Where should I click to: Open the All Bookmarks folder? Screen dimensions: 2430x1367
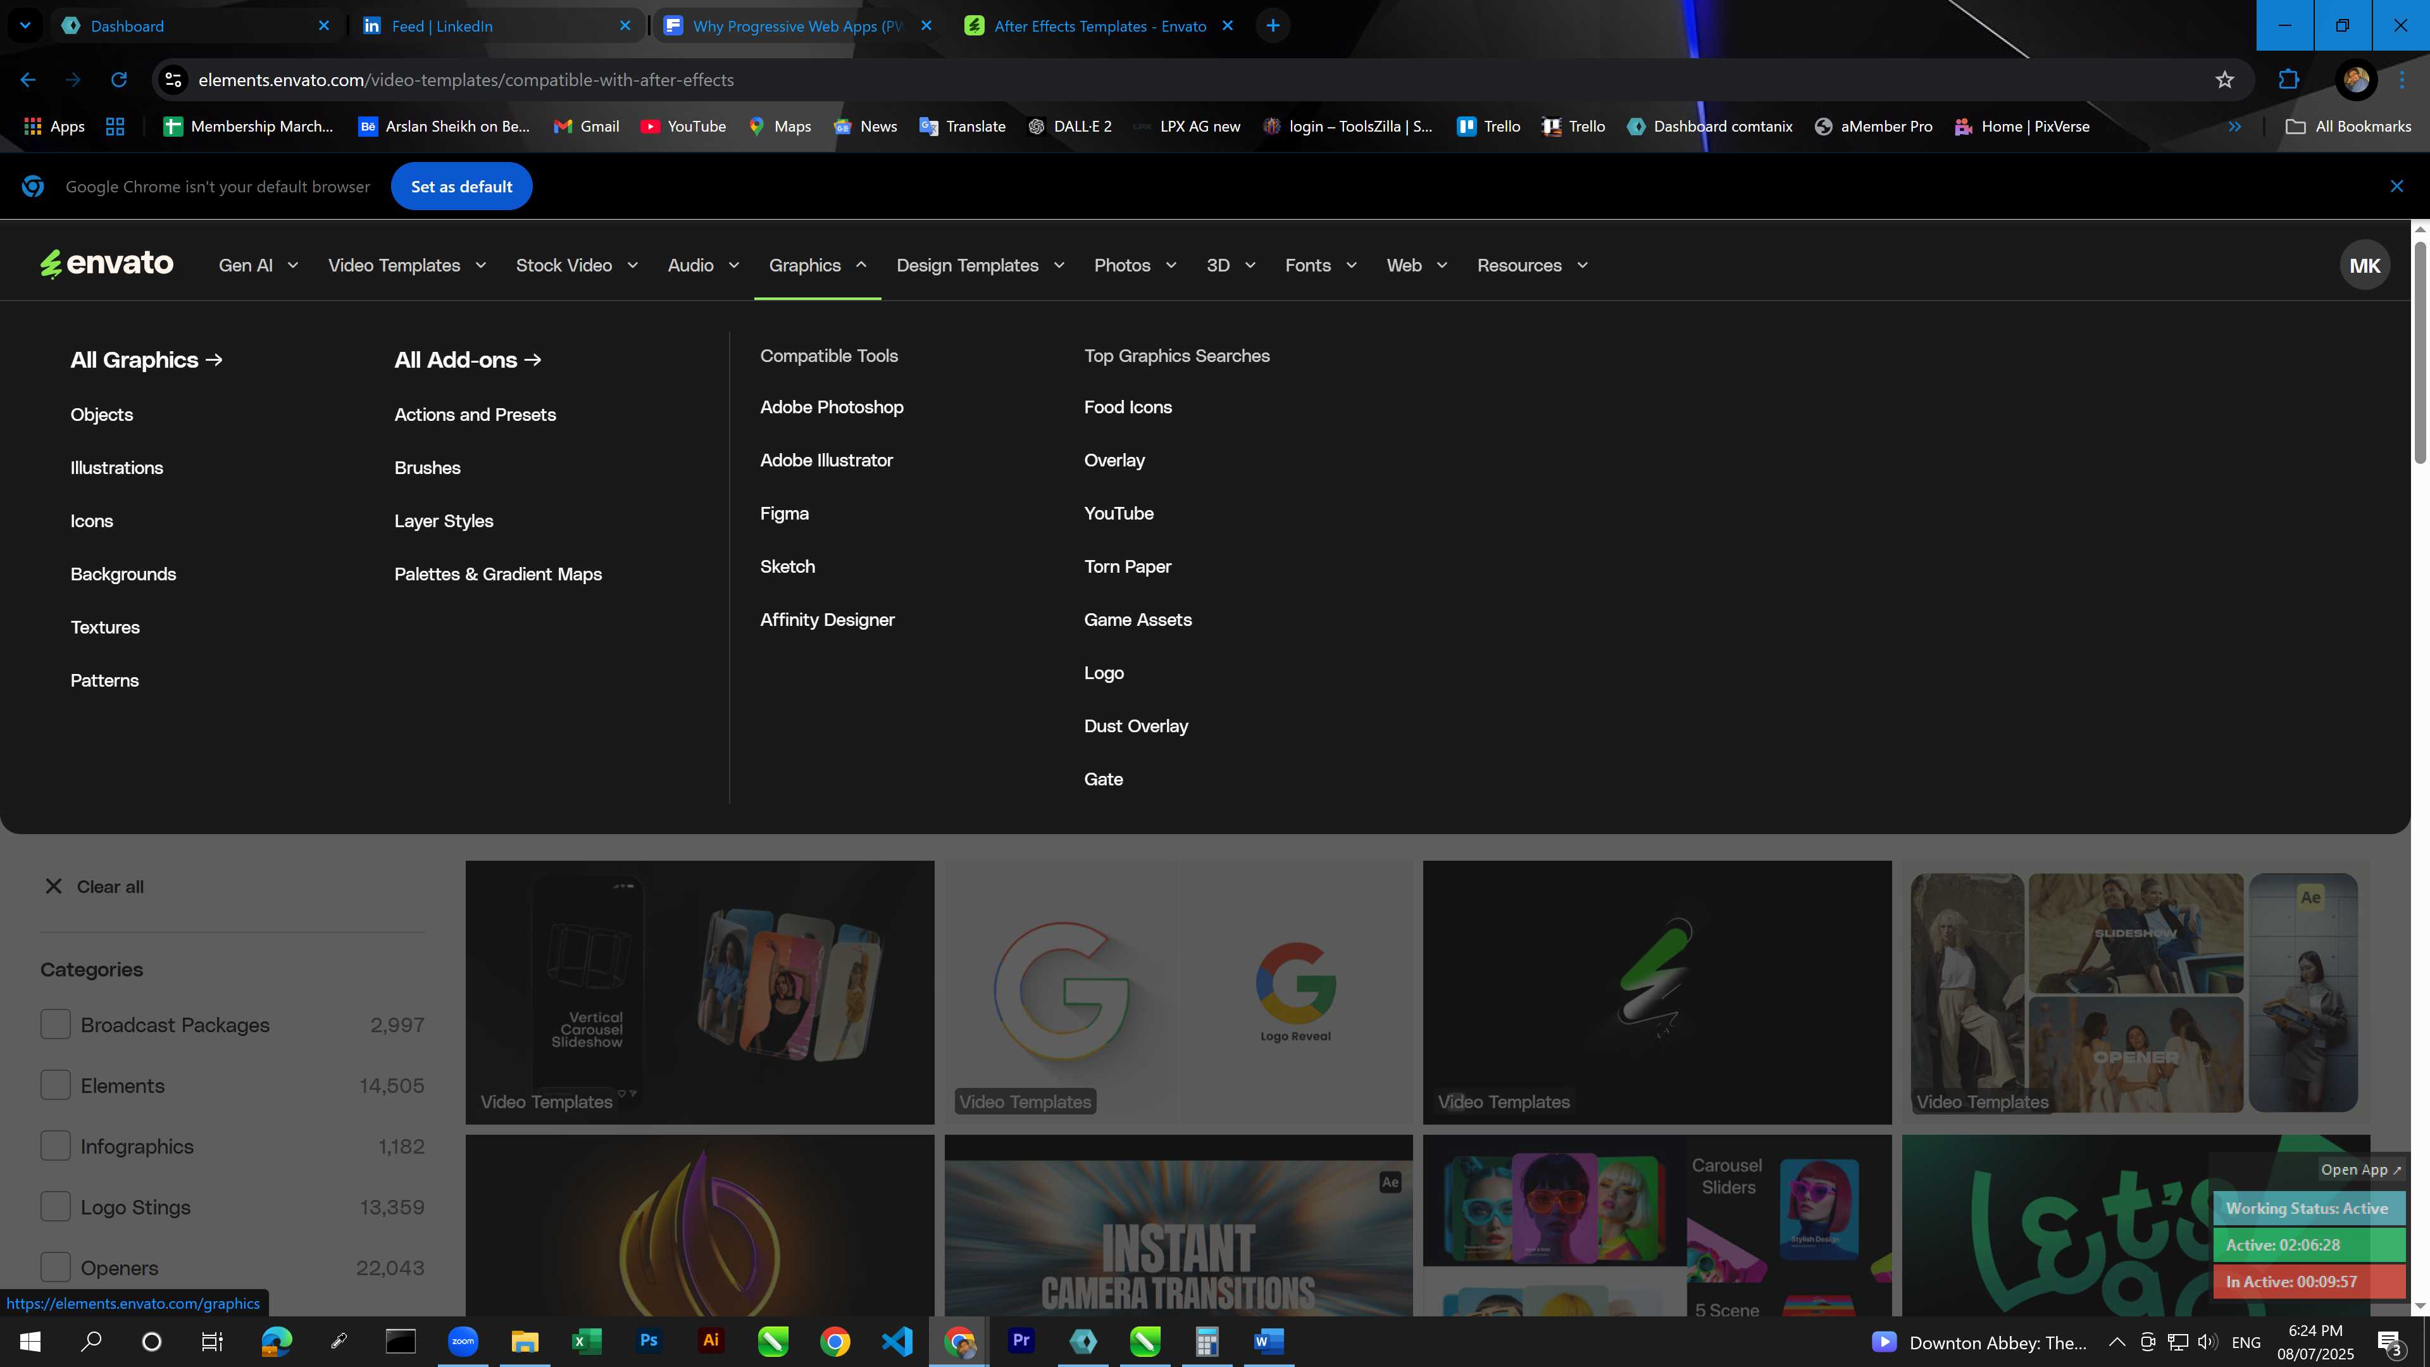(x=2349, y=127)
